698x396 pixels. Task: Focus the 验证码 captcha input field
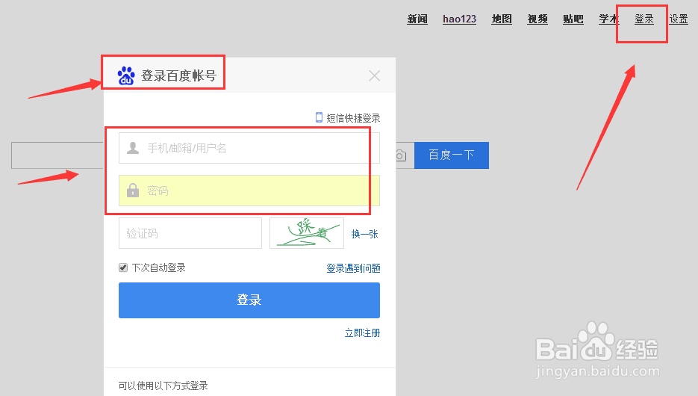(190, 233)
